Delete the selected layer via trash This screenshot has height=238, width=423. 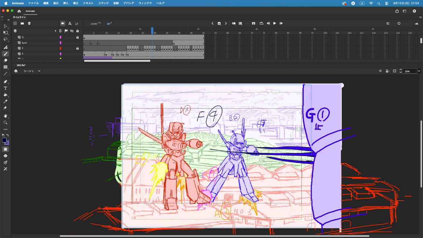point(29,23)
